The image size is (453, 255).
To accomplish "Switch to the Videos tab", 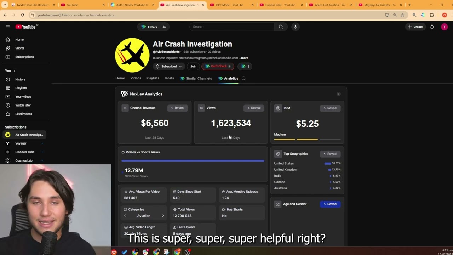I will (136, 78).
